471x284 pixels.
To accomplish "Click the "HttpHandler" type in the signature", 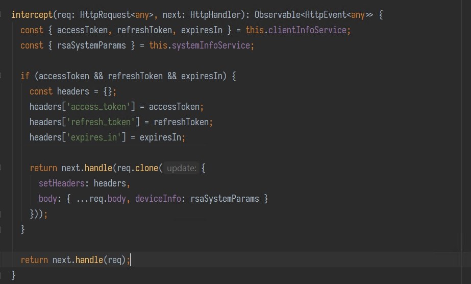I will pos(215,15).
